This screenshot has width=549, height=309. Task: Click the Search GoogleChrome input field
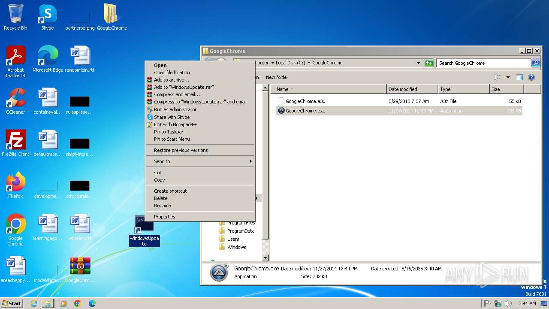[x=484, y=63]
